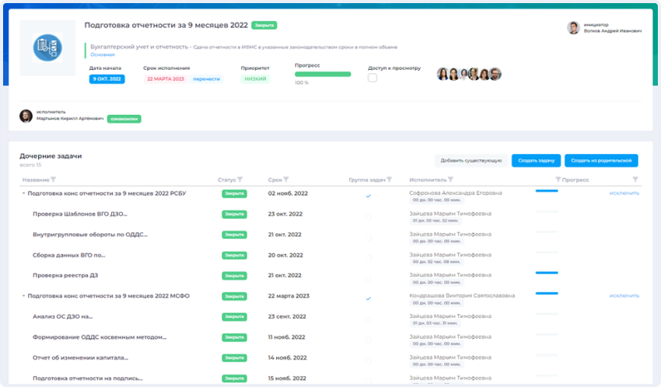Click the filter icon left of Прогресс
This screenshot has width=661, height=387.
pos(558,180)
